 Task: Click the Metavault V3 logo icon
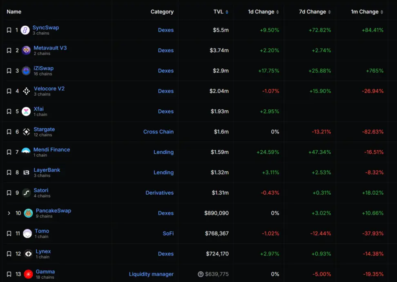[x=26, y=50]
